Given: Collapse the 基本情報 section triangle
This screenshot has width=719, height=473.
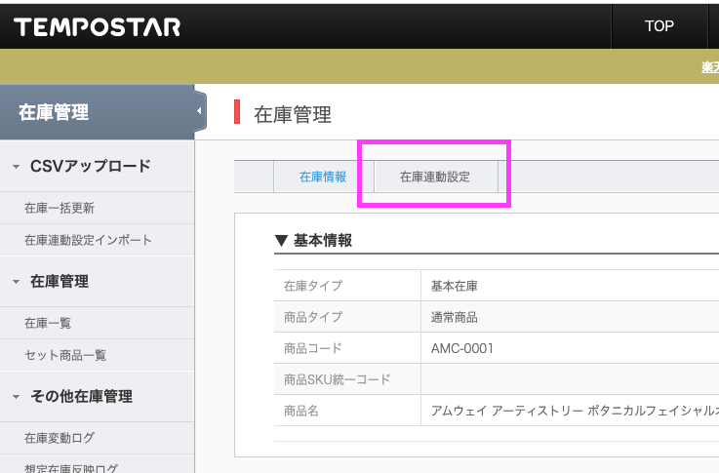Looking at the screenshot, I should 281,240.
